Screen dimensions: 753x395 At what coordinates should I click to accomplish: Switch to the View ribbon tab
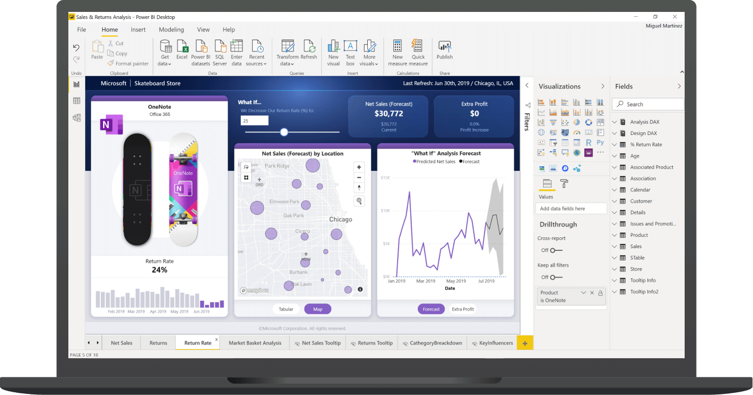tap(203, 30)
